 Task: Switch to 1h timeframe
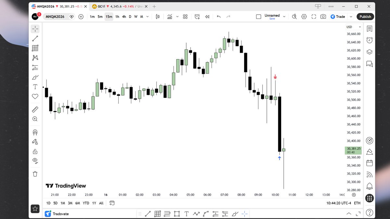117,17
